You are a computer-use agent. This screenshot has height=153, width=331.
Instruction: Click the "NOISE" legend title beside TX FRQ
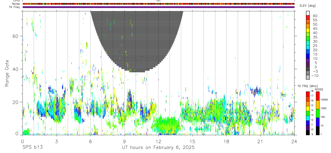319,89
